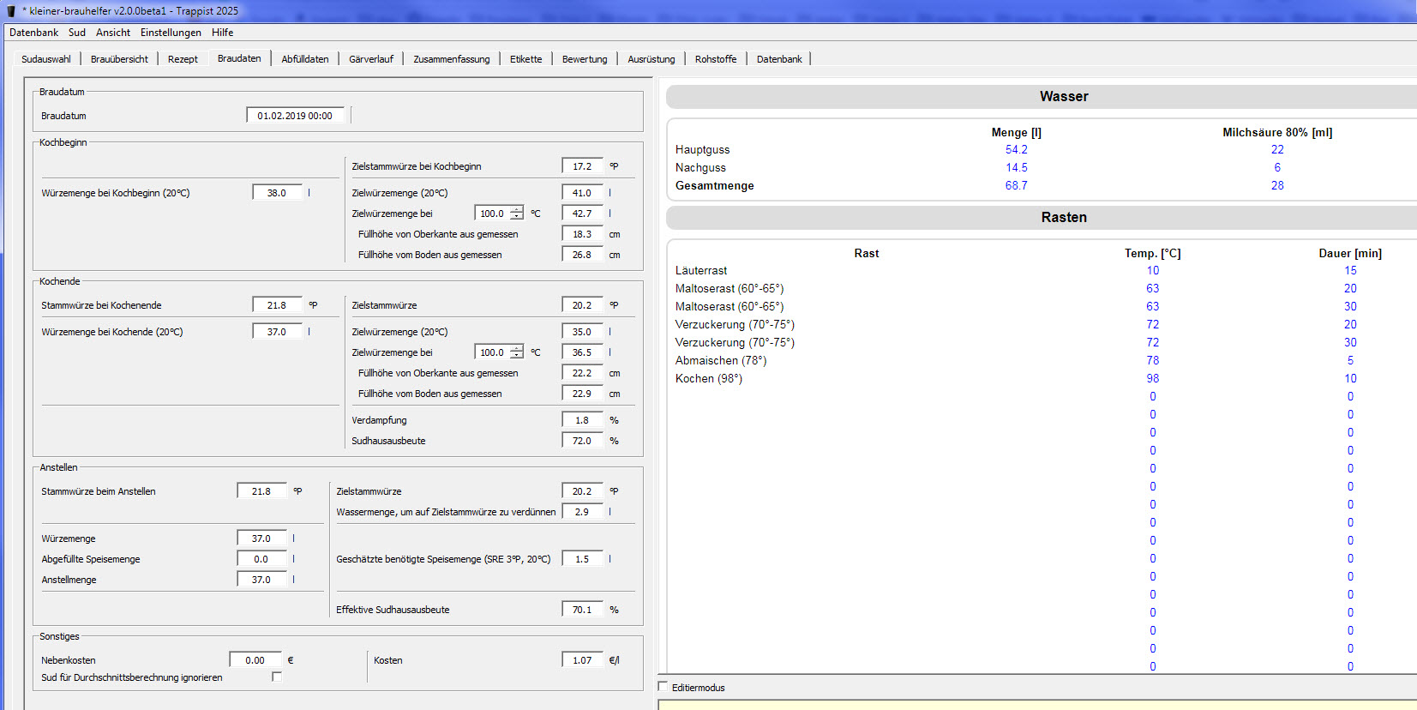Screen dimensions: 1417x710
Task: Select the Hauptguss Menge value 54.2
Action: point(1016,150)
